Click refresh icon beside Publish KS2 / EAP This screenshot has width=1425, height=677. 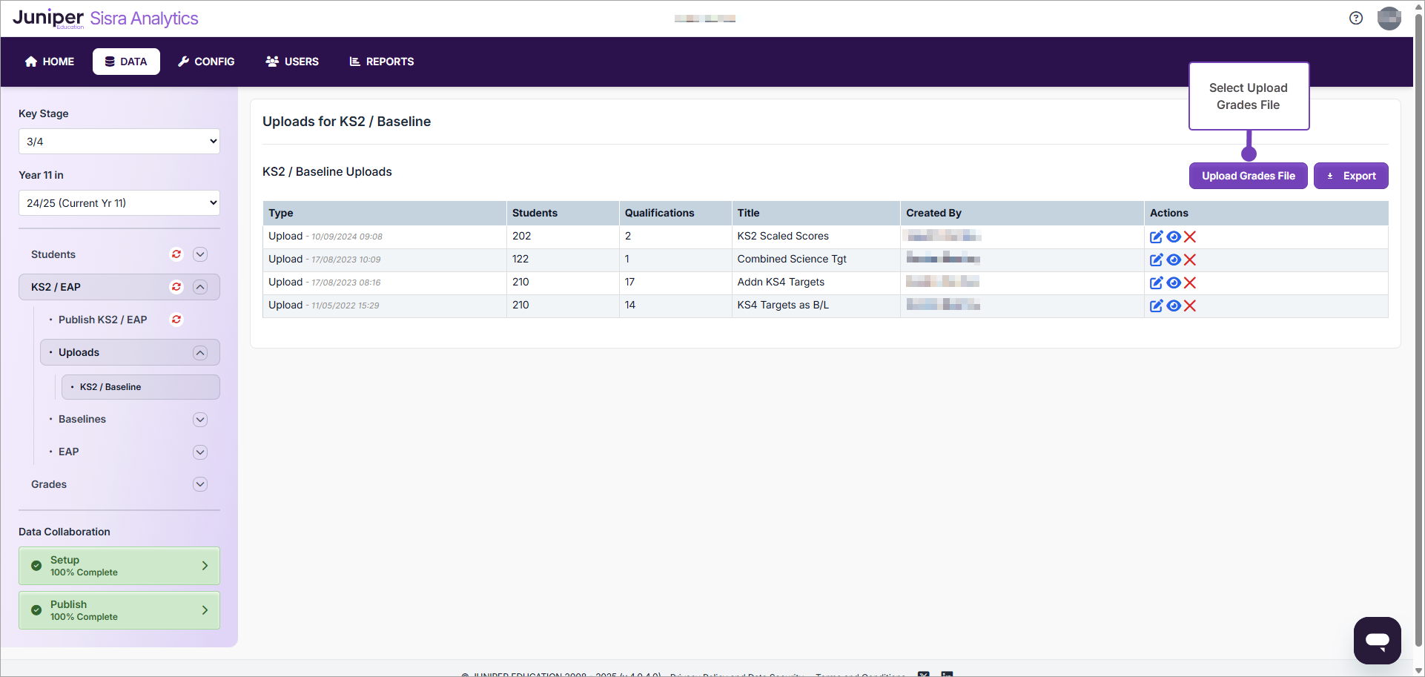[x=176, y=320]
